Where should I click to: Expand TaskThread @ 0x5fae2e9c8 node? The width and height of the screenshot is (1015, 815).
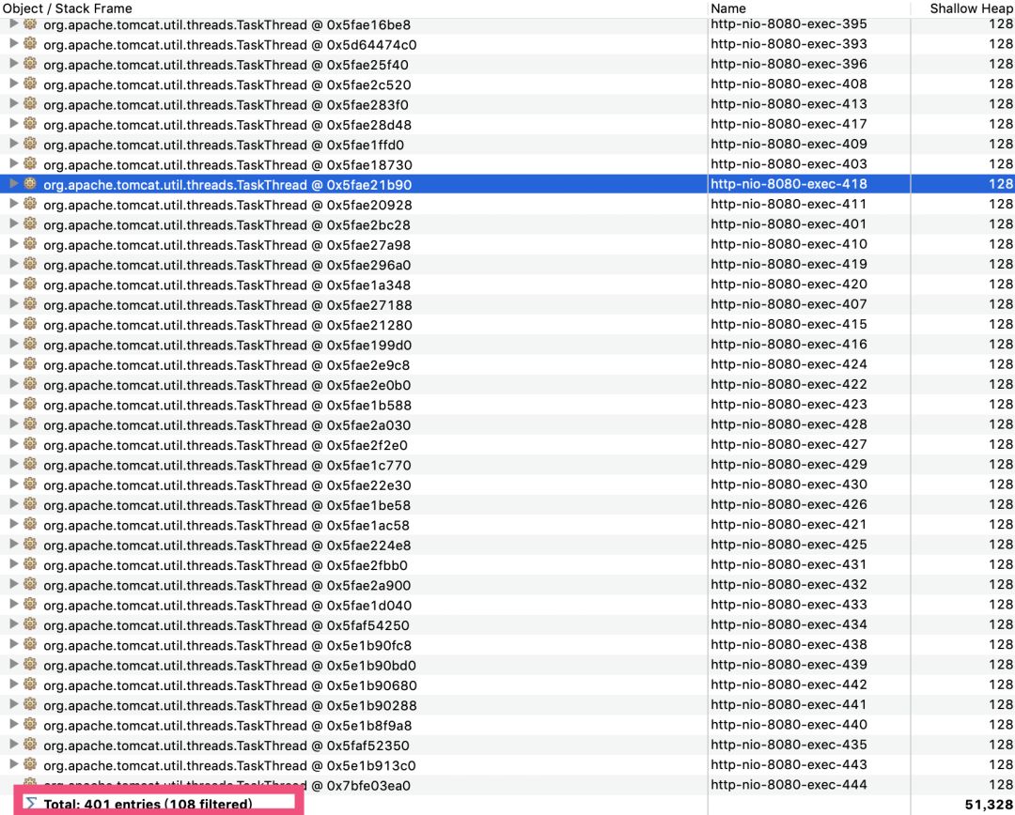pos(13,365)
